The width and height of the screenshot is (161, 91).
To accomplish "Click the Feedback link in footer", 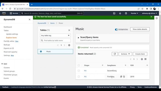I will point(5,87).
